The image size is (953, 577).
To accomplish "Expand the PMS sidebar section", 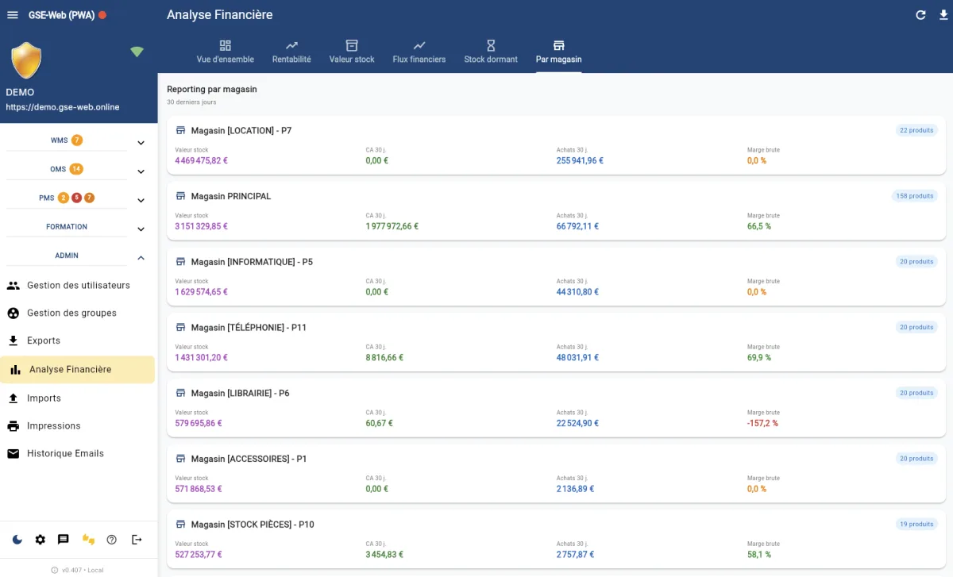I will tap(141, 201).
